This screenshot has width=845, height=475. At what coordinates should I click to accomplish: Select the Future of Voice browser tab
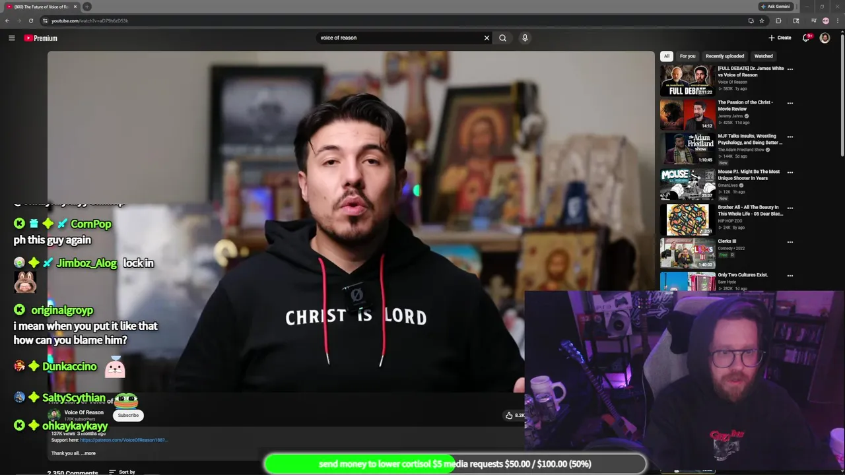[x=42, y=7]
